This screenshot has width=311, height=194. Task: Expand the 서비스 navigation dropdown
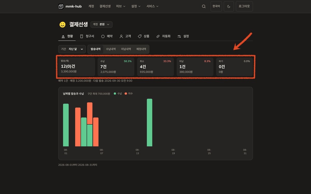(x=152, y=6)
